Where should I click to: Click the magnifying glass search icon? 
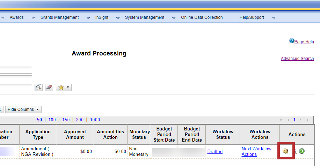pyautogui.click(x=38, y=88)
